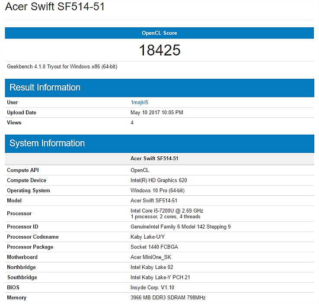319x304 pixels.
Task: Open the 1majkl5 user profile link
Action: [139, 103]
